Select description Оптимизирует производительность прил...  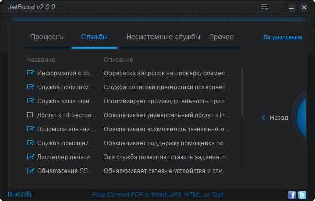166,101
